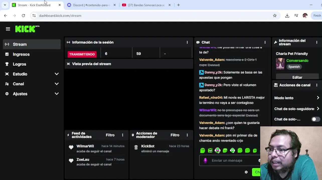The width and height of the screenshot is (322, 180).
Task: Open chat settings gear below message box
Action: tap(246, 172)
